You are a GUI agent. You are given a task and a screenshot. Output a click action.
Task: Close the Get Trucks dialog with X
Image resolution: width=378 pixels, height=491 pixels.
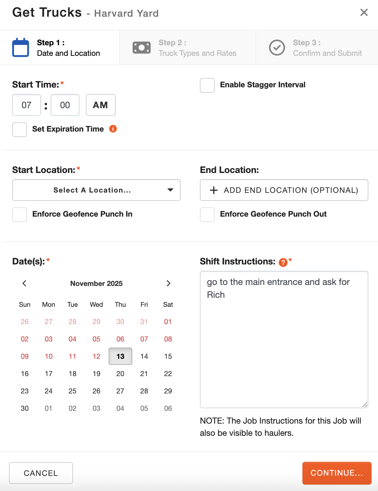pos(364,13)
